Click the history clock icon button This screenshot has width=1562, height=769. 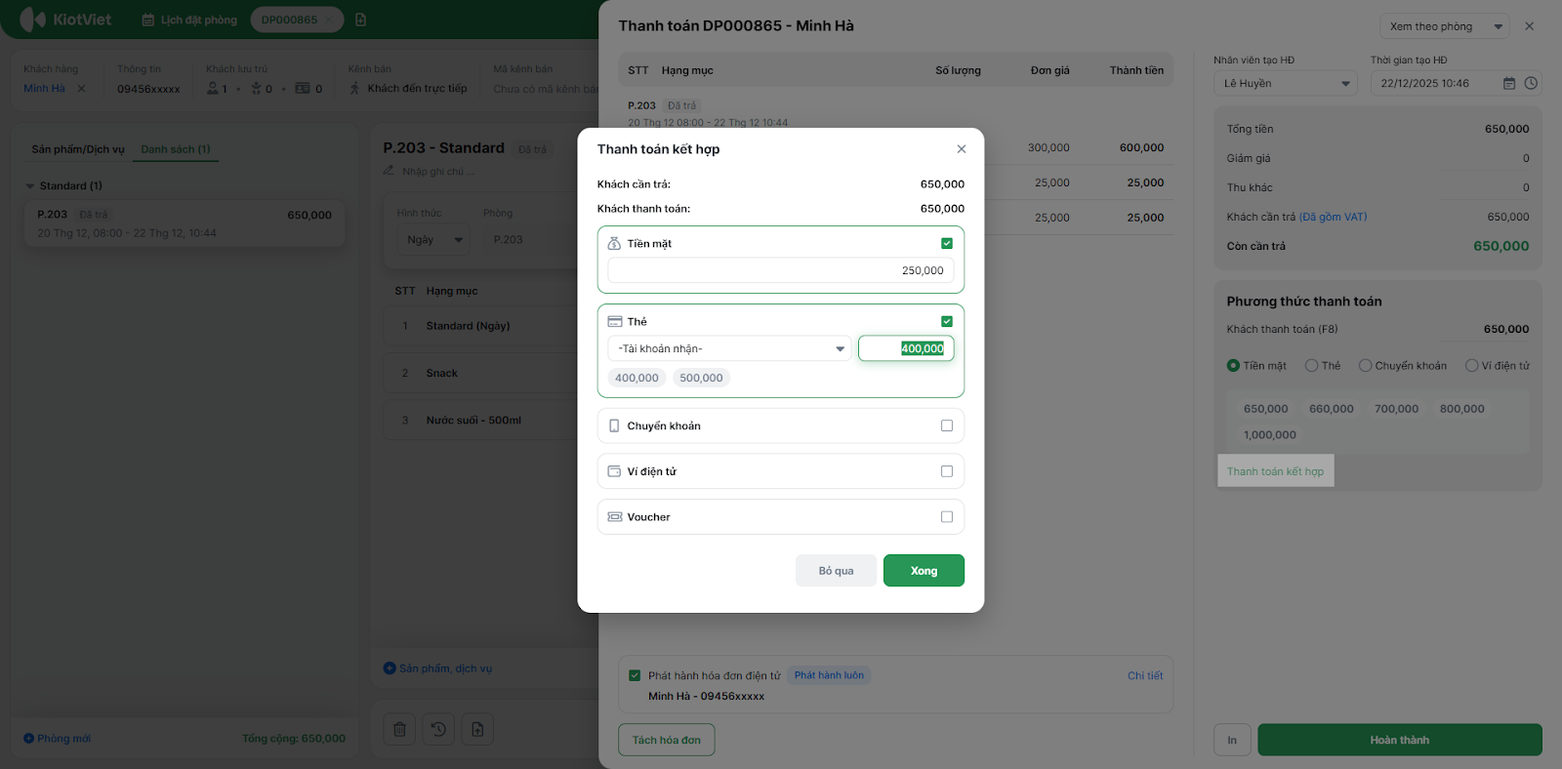point(438,729)
